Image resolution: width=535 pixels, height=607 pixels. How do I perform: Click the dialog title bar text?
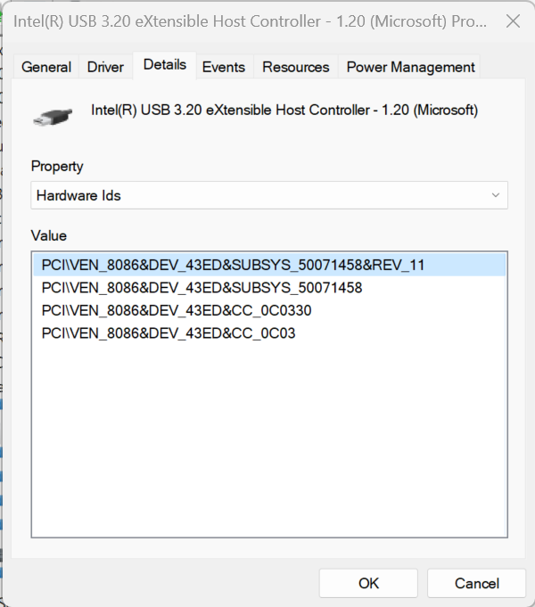point(250,21)
